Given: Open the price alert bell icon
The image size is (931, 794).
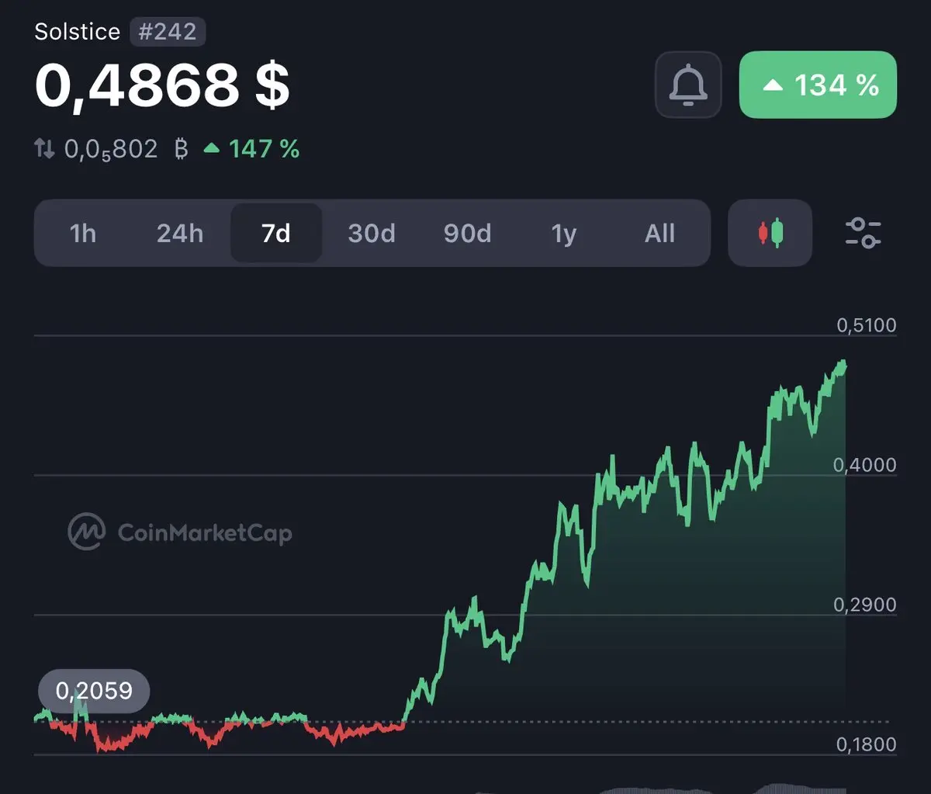Looking at the screenshot, I should (688, 85).
